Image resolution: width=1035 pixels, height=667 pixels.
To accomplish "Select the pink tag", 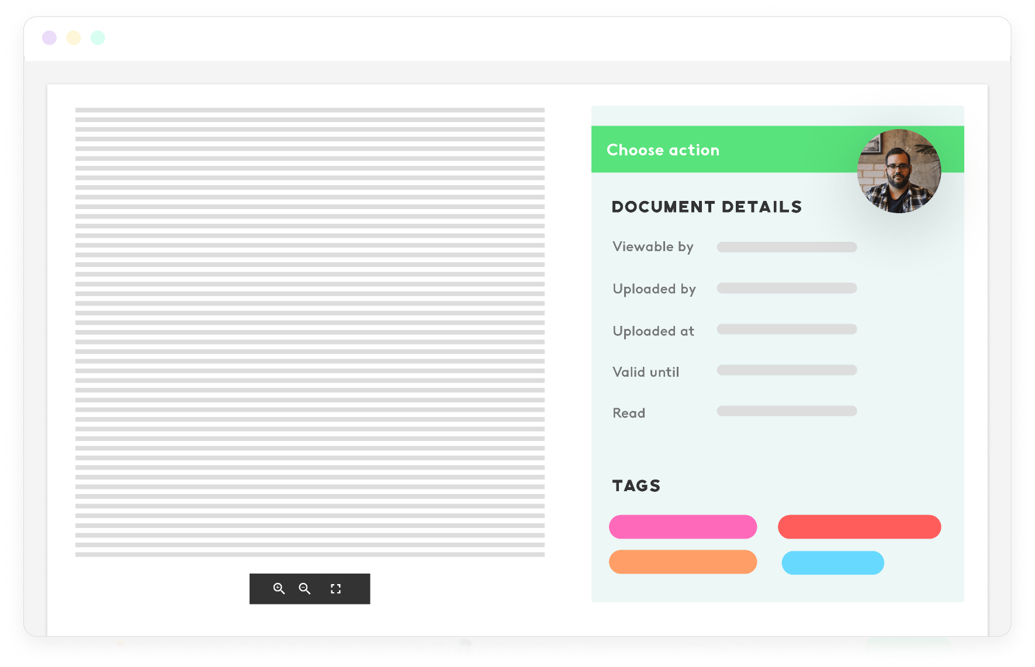I will click(683, 527).
